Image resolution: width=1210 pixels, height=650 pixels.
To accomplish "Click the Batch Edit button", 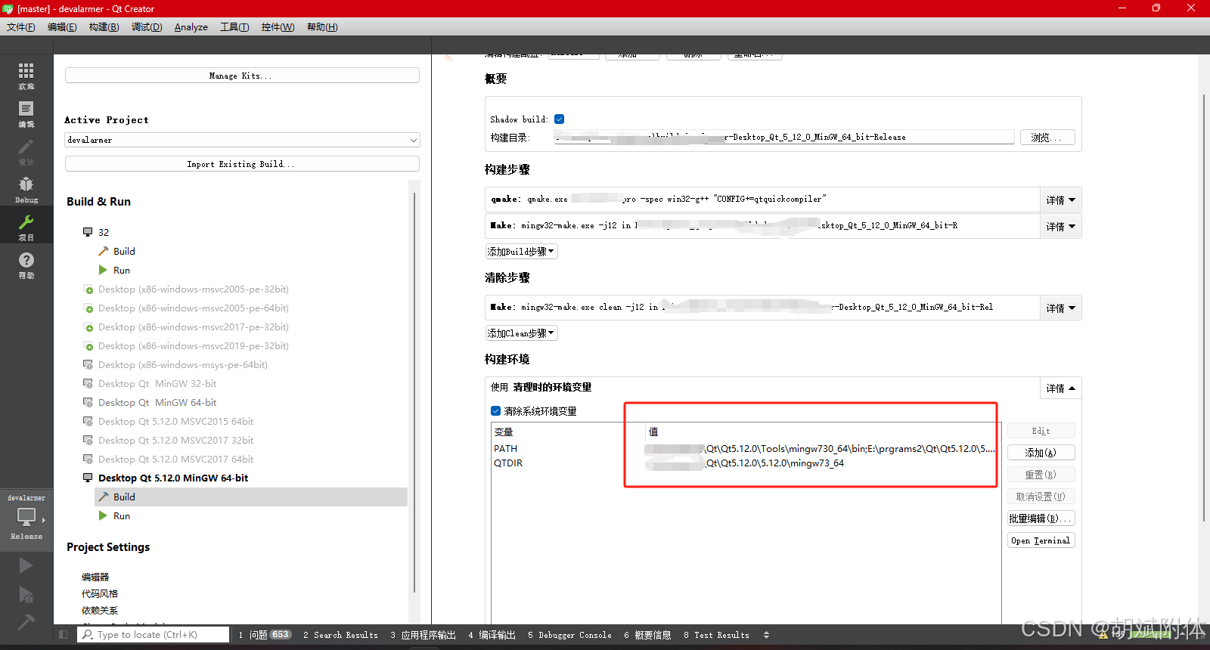I will (1041, 518).
